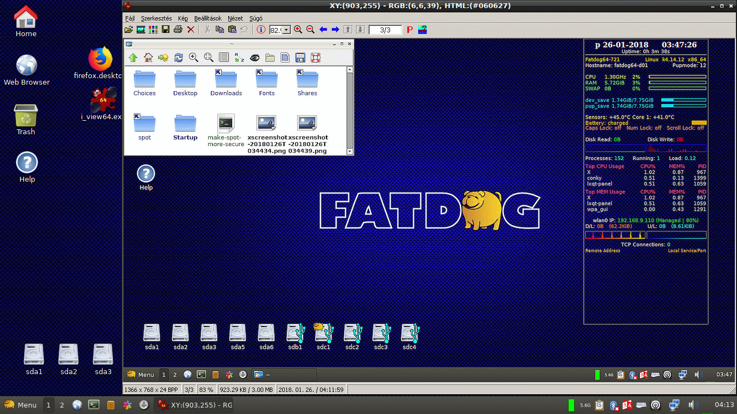This screenshot has height=414, width=737.
Task: Zoom in with the plus magnifier icon
Action: (298, 30)
